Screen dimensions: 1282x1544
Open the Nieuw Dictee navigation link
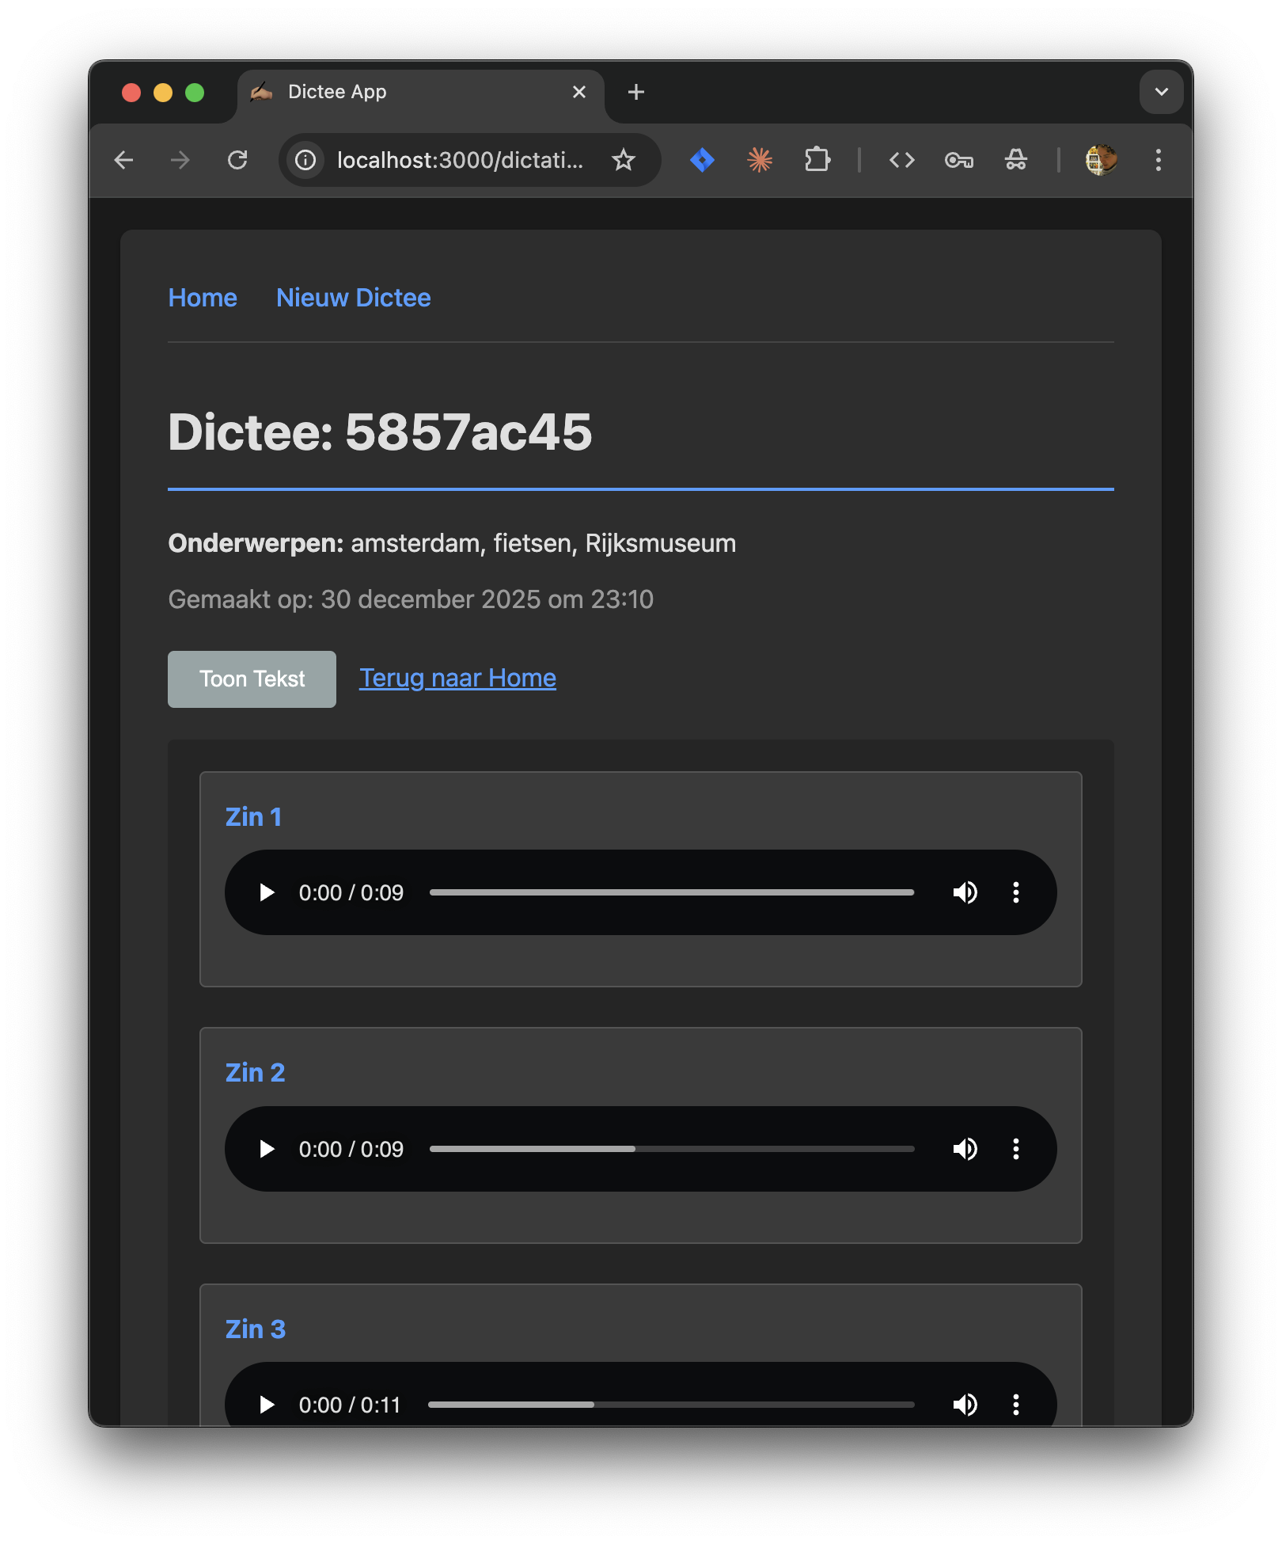click(353, 298)
